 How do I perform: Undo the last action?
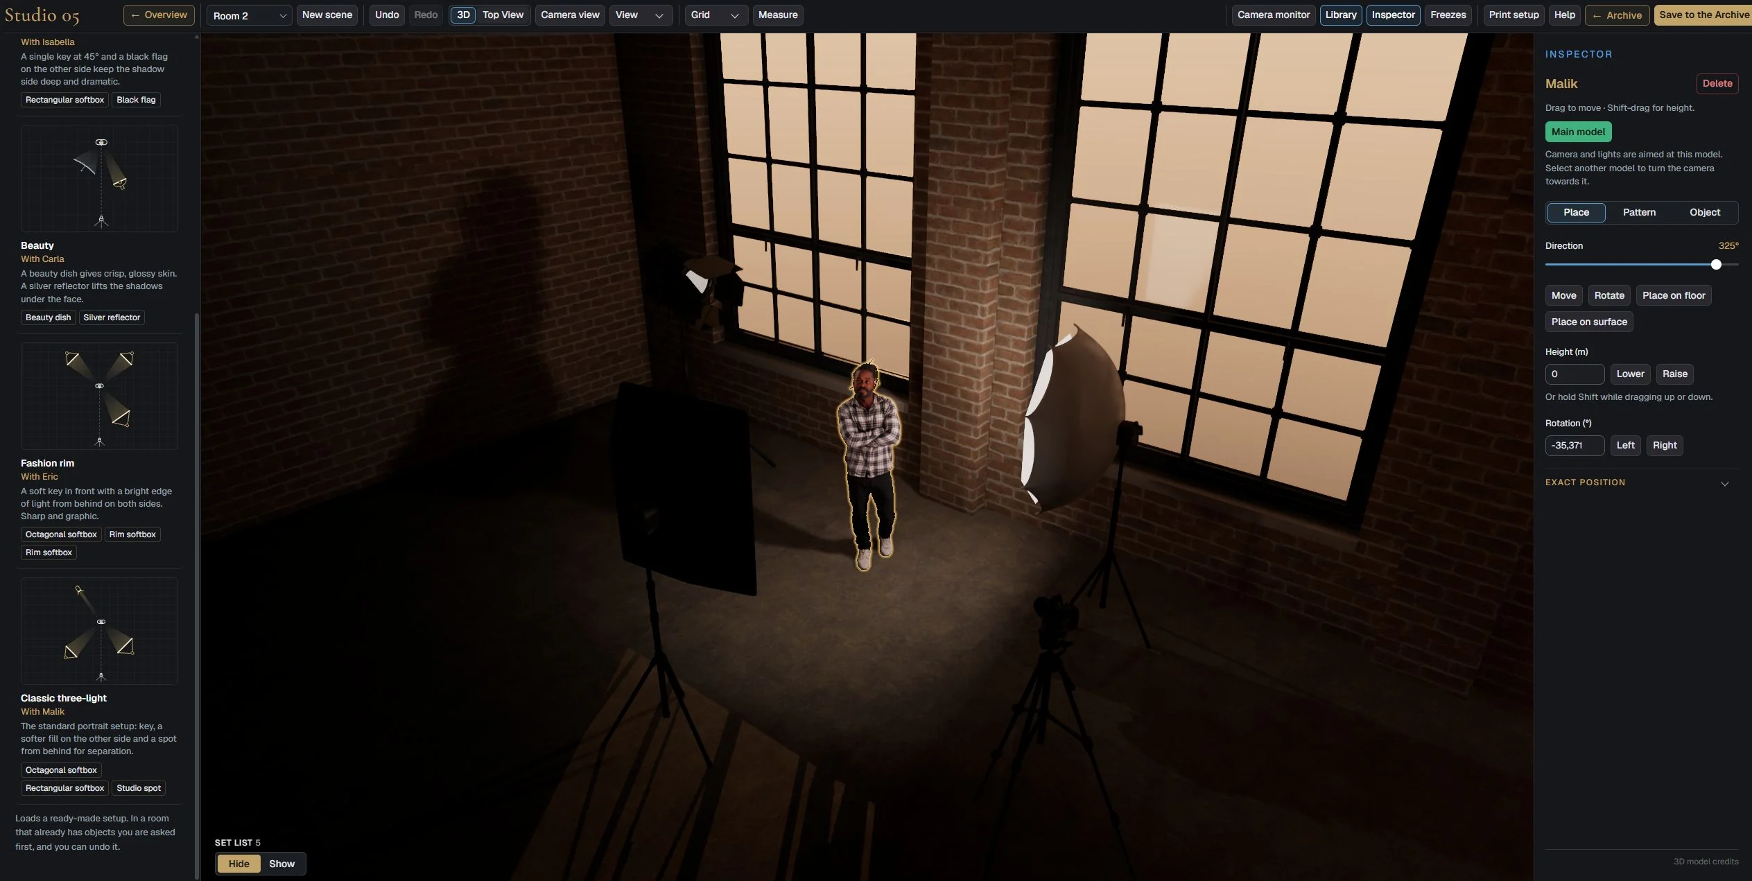click(387, 15)
